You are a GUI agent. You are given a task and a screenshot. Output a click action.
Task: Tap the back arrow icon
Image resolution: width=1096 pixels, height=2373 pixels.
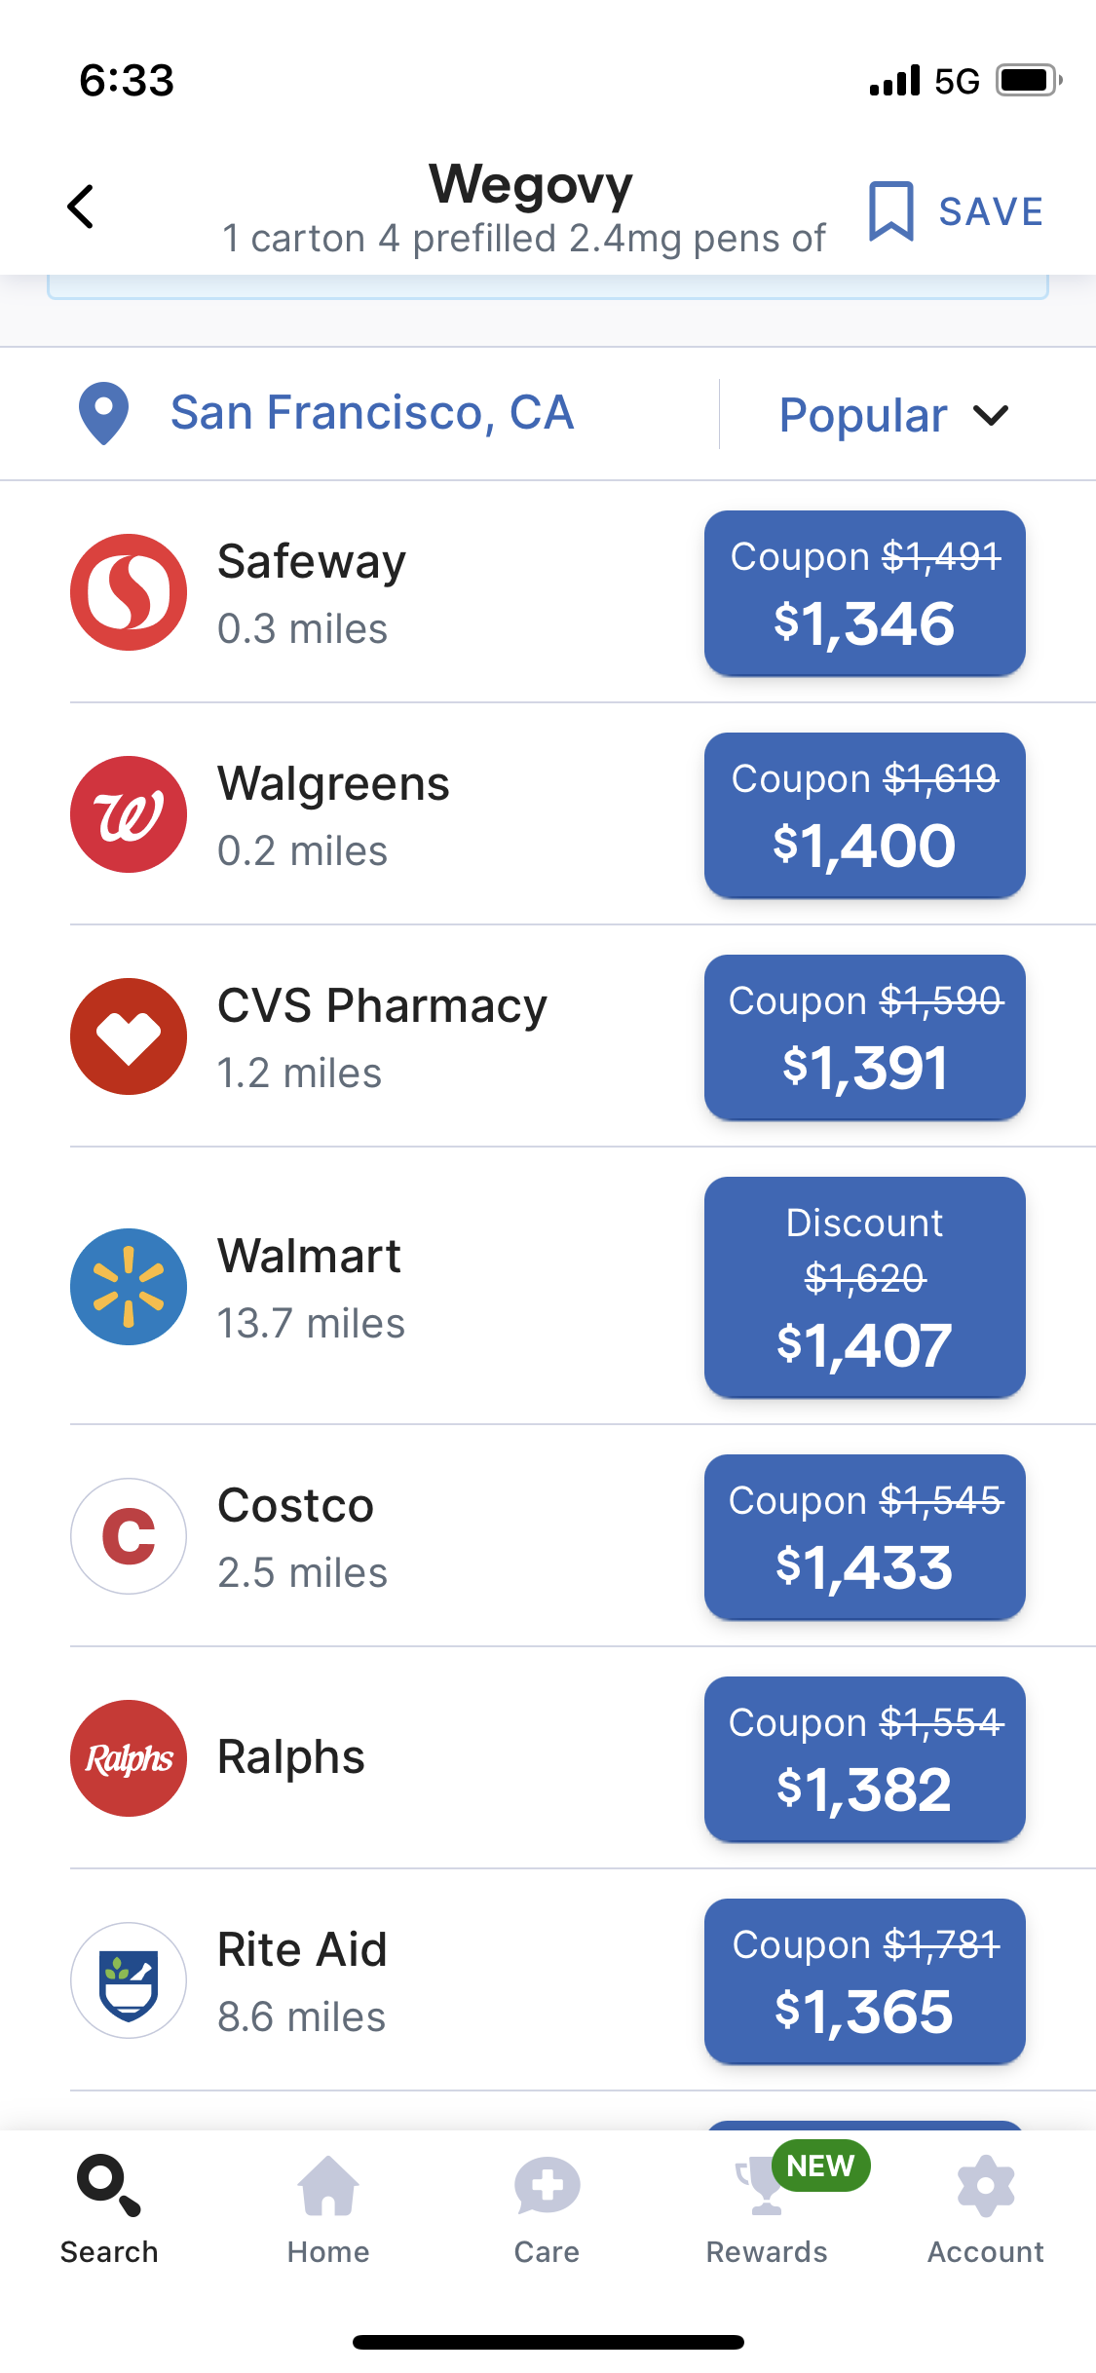pyautogui.click(x=81, y=207)
